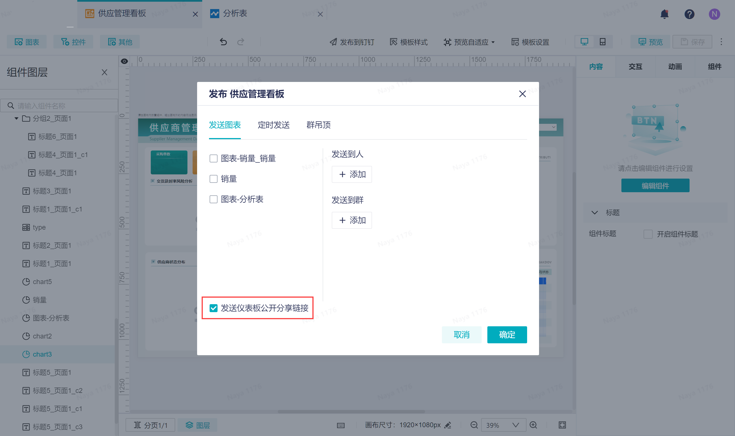Close the 分析表 tab

coord(320,14)
